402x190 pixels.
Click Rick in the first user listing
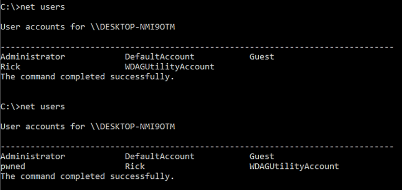[x=11, y=67]
